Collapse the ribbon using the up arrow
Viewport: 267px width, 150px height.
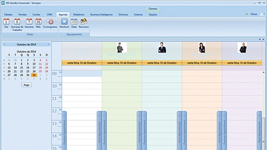(247, 14)
